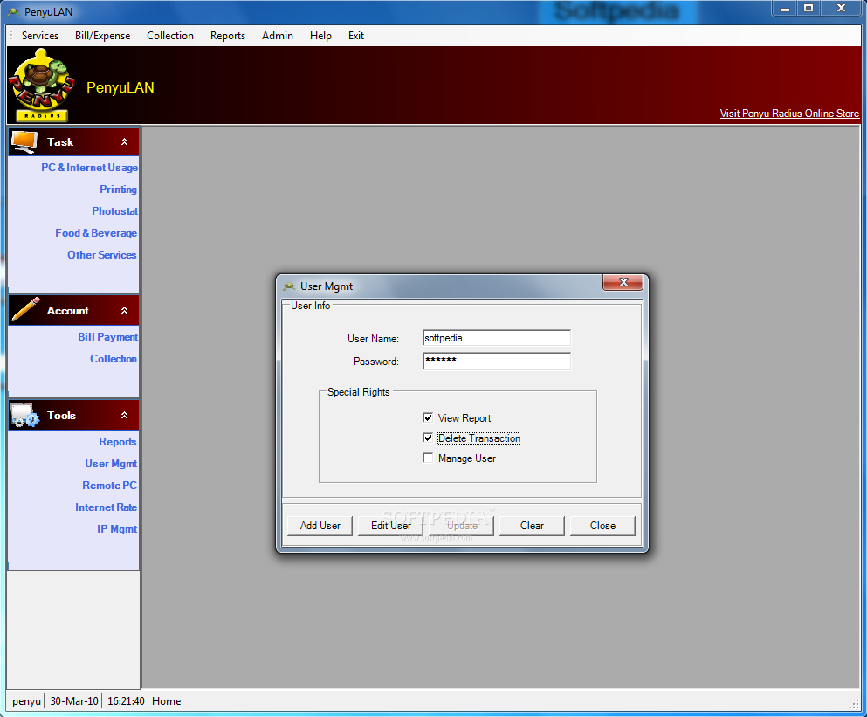Open User Mgmt in the Tools sidebar
This screenshot has height=717, width=867.
click(111, 464)
